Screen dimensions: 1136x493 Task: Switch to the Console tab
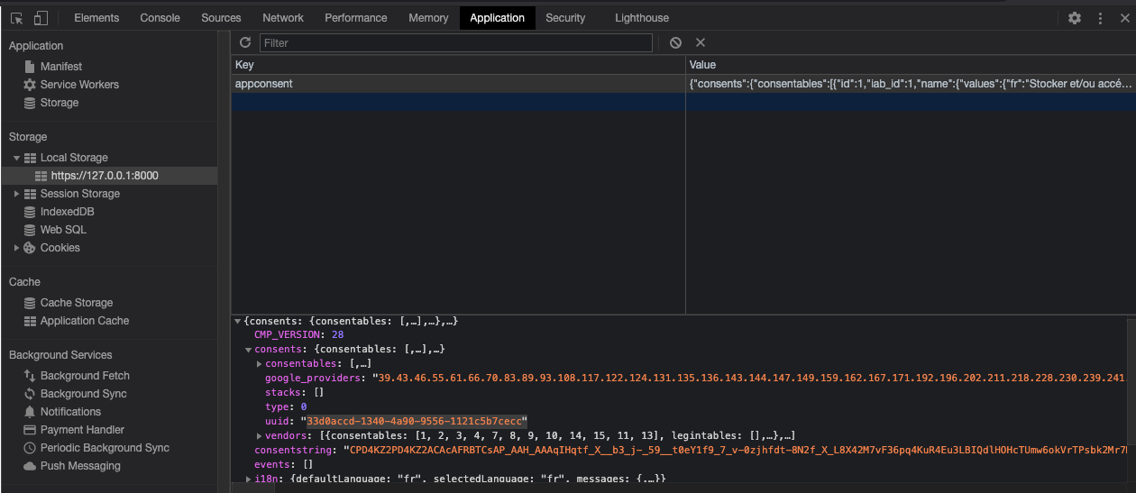160,18
